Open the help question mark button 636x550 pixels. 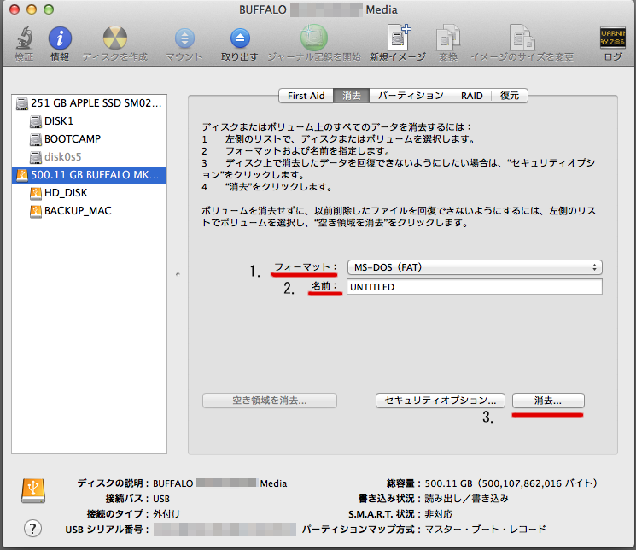click(x=32, y=529)
